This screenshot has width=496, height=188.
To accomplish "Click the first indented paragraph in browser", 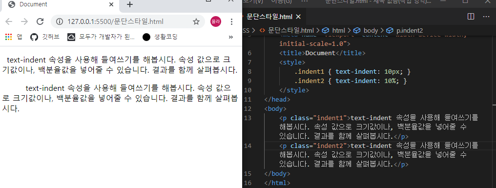I will click(120, 64).
